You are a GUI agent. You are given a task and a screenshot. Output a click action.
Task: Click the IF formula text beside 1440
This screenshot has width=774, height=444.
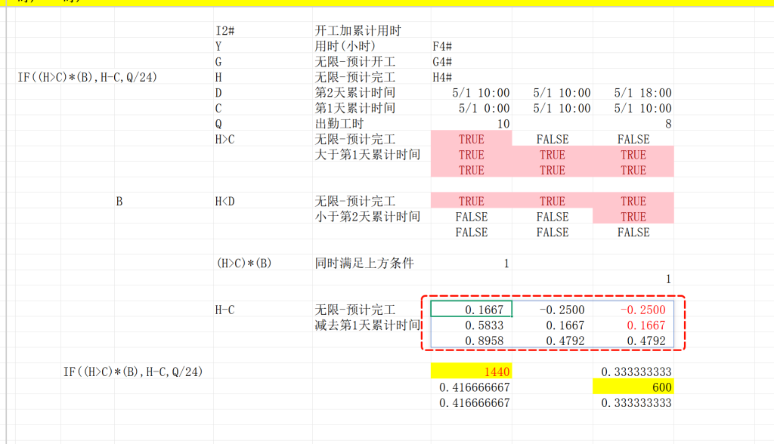133,372
